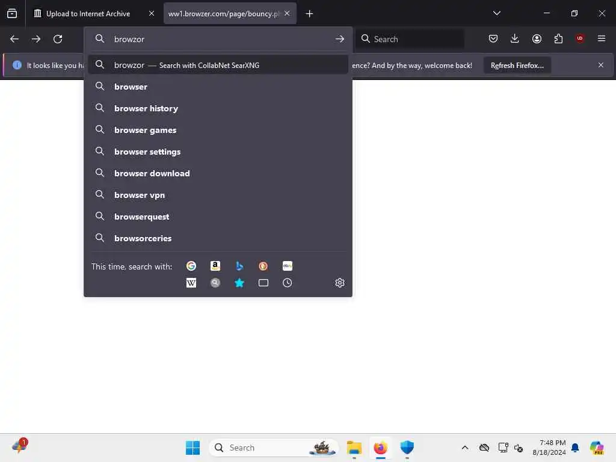This screenshot has width=616, height=462.
Task: Open a new tab
Action: pos(309,14)
